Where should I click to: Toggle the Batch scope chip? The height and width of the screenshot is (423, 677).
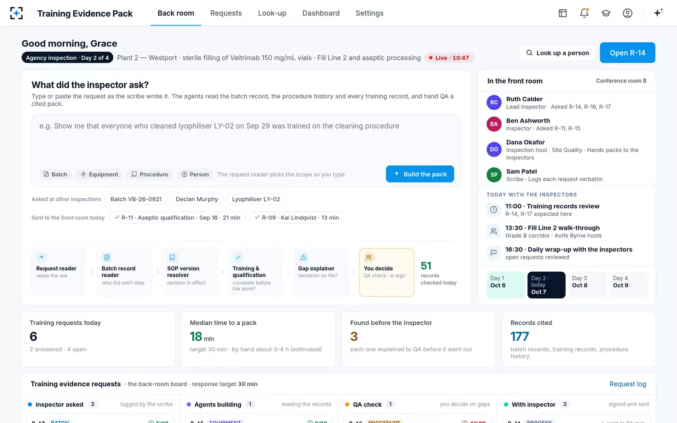click(x=55, y=174)
